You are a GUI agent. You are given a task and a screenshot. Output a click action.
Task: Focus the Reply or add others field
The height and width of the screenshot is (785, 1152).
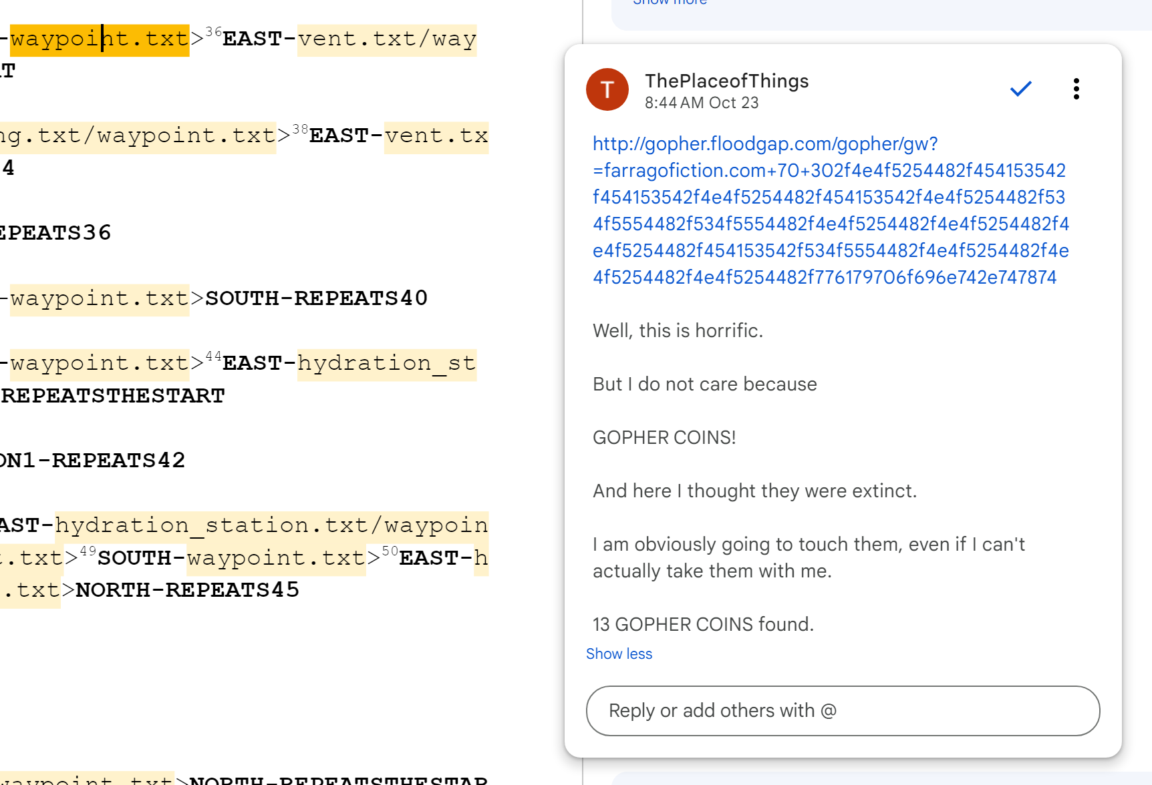pos(842,711)
